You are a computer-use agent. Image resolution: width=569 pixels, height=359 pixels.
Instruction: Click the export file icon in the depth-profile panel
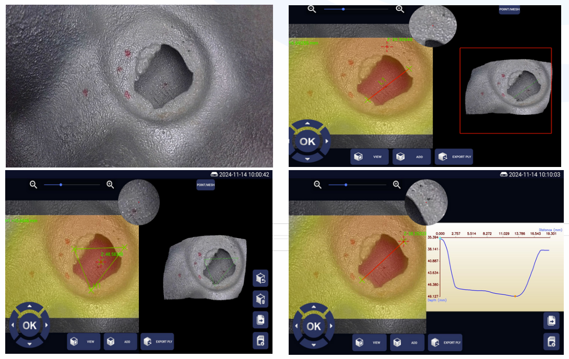point(551,320)
